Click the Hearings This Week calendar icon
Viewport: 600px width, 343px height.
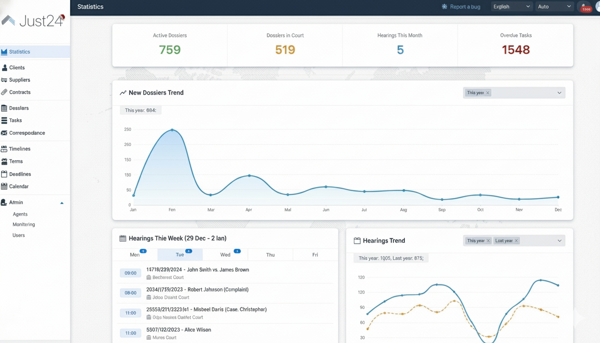tap(122, 238)
